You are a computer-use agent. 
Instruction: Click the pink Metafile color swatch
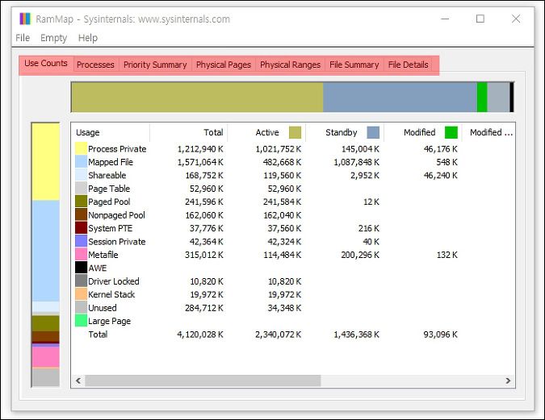tap(81, 255)
